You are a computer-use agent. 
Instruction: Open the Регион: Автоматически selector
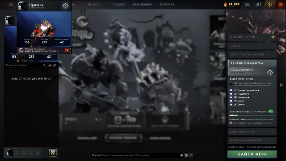tap(261, 147)
